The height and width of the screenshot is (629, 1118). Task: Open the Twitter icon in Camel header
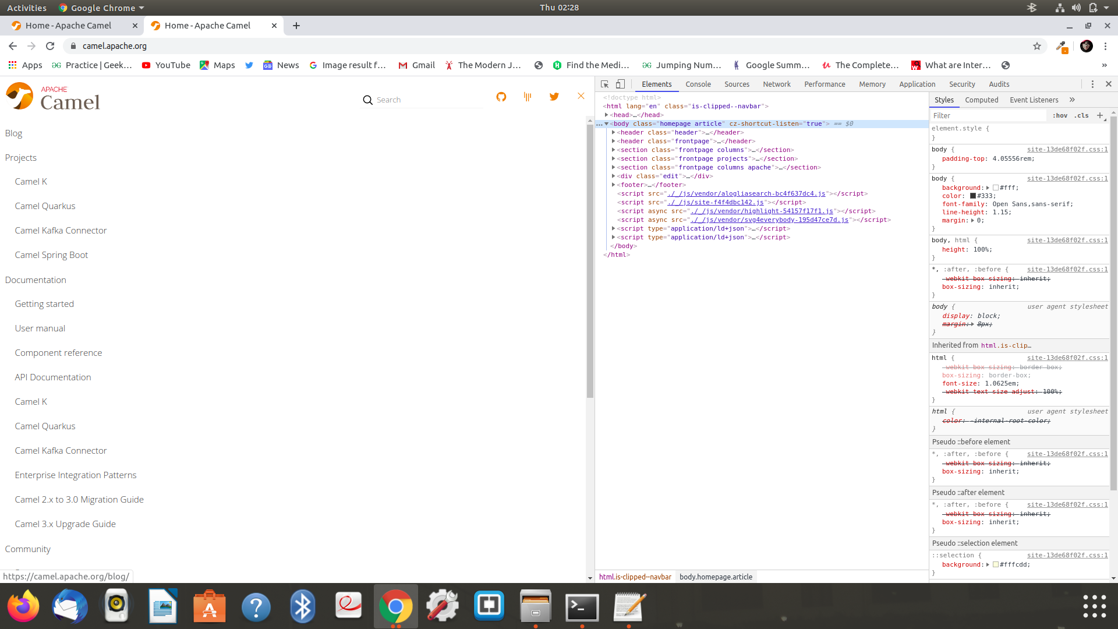(x=554, y=97)
